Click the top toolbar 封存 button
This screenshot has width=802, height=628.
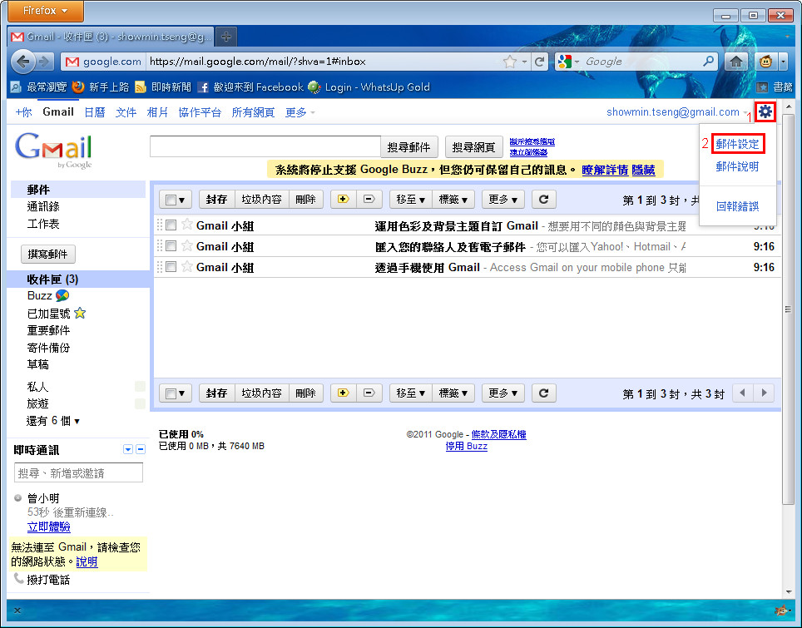[x=217, y=199]
